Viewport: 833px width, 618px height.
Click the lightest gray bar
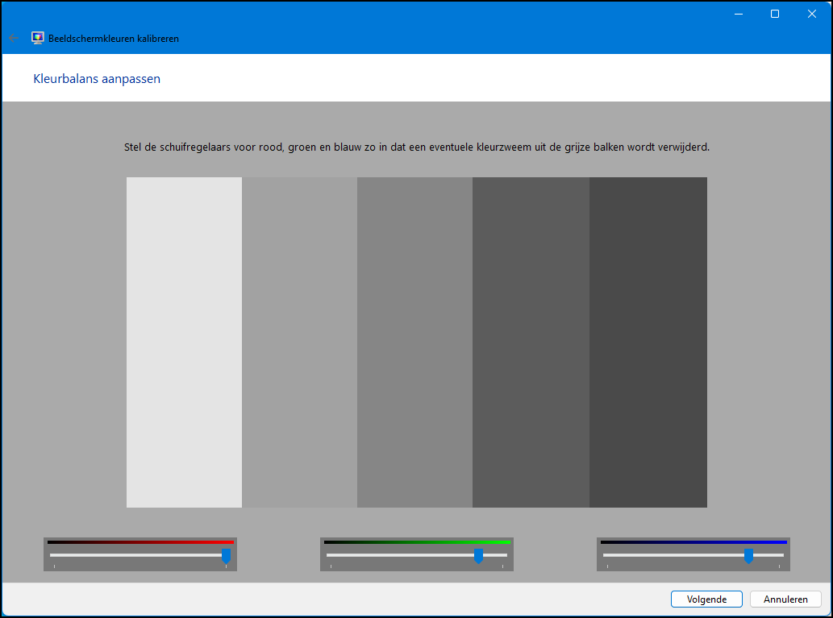(185, 342)
